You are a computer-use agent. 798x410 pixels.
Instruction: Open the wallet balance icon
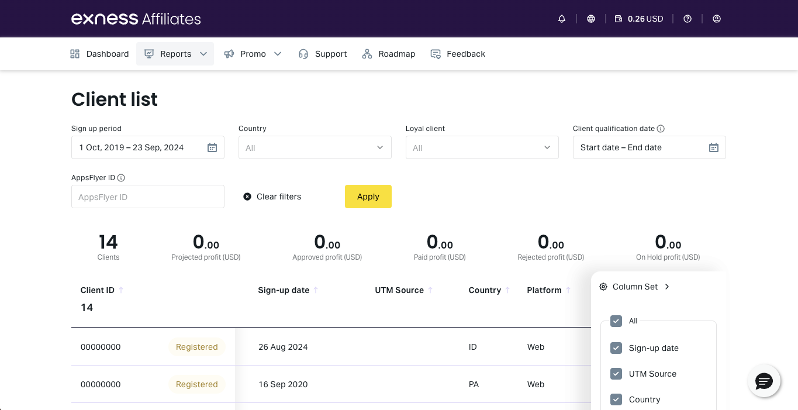tap(619, 19)
